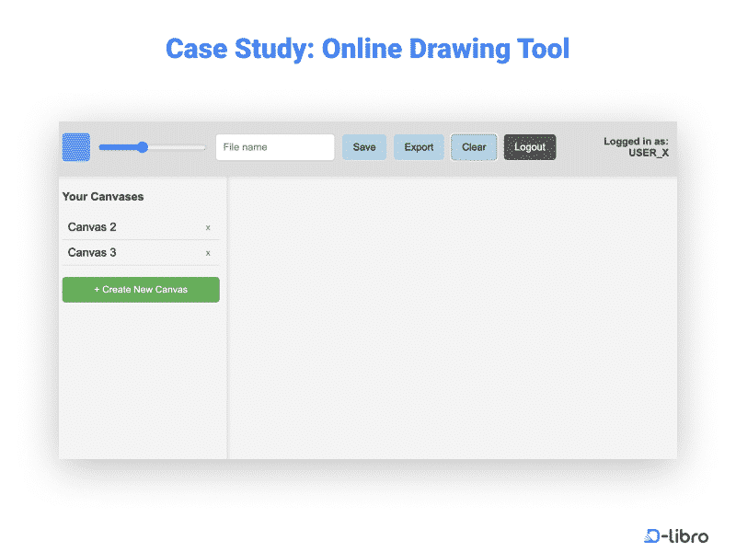The width and height of the screenshot is (736, 552).
Task: Click the Case Study title text
Action: [x=367, y=49]
